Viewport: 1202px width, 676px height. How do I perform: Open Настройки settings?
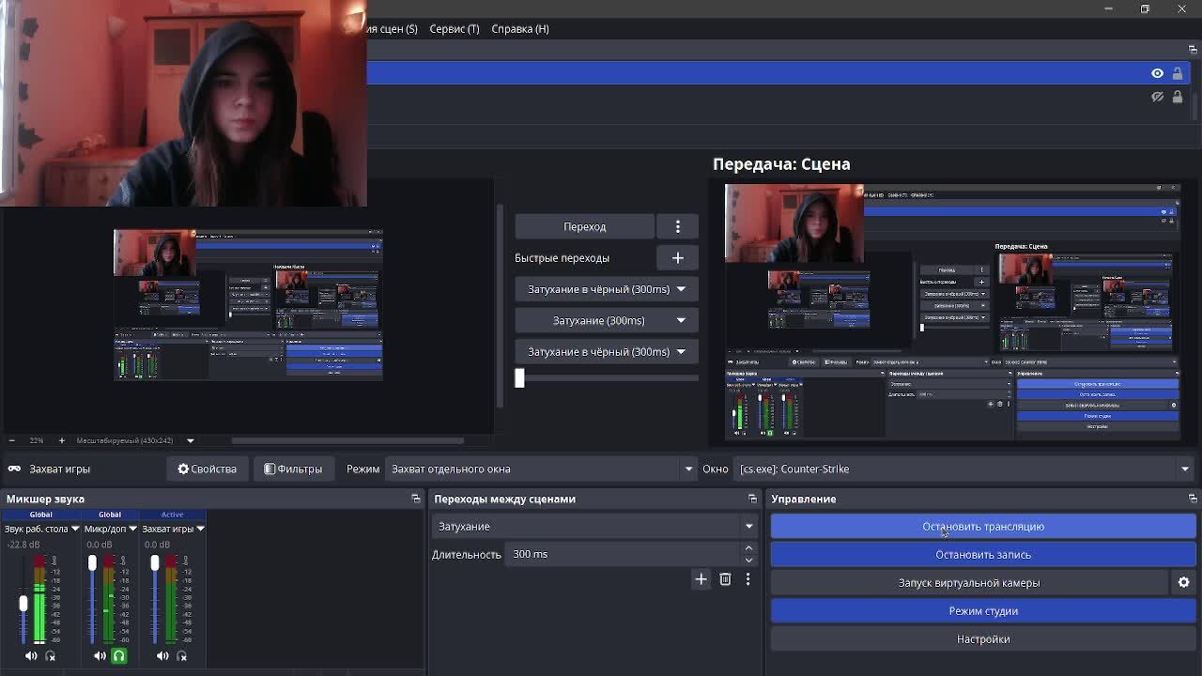(983, 639)
